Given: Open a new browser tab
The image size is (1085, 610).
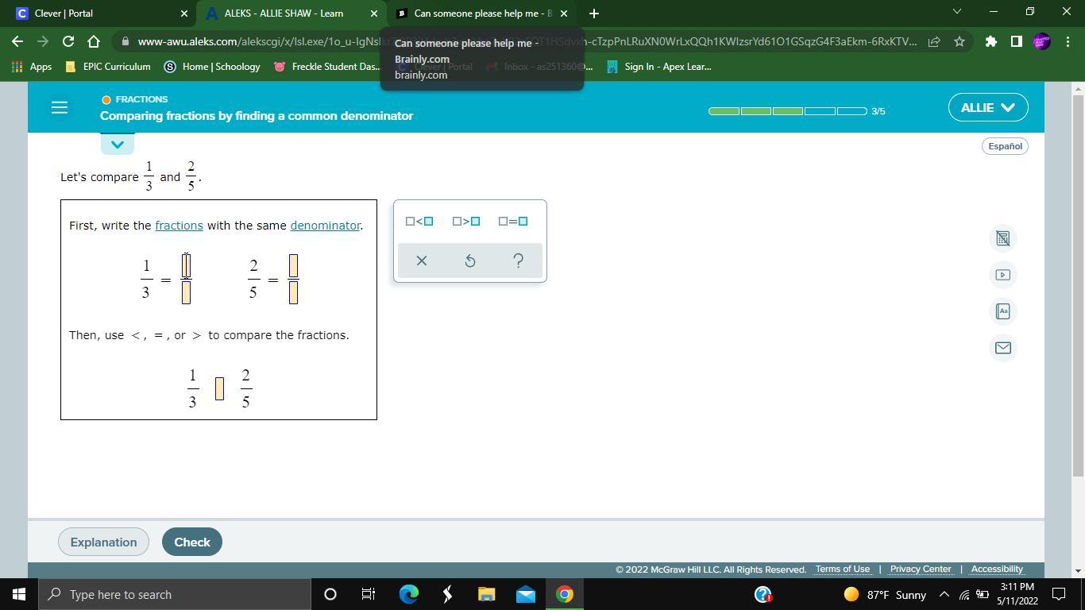Looking at the screenshot, I should coord(594,14).
